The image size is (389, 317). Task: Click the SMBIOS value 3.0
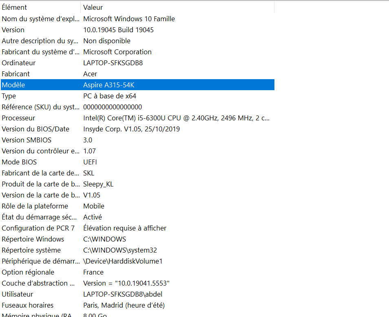click(88, 140)
